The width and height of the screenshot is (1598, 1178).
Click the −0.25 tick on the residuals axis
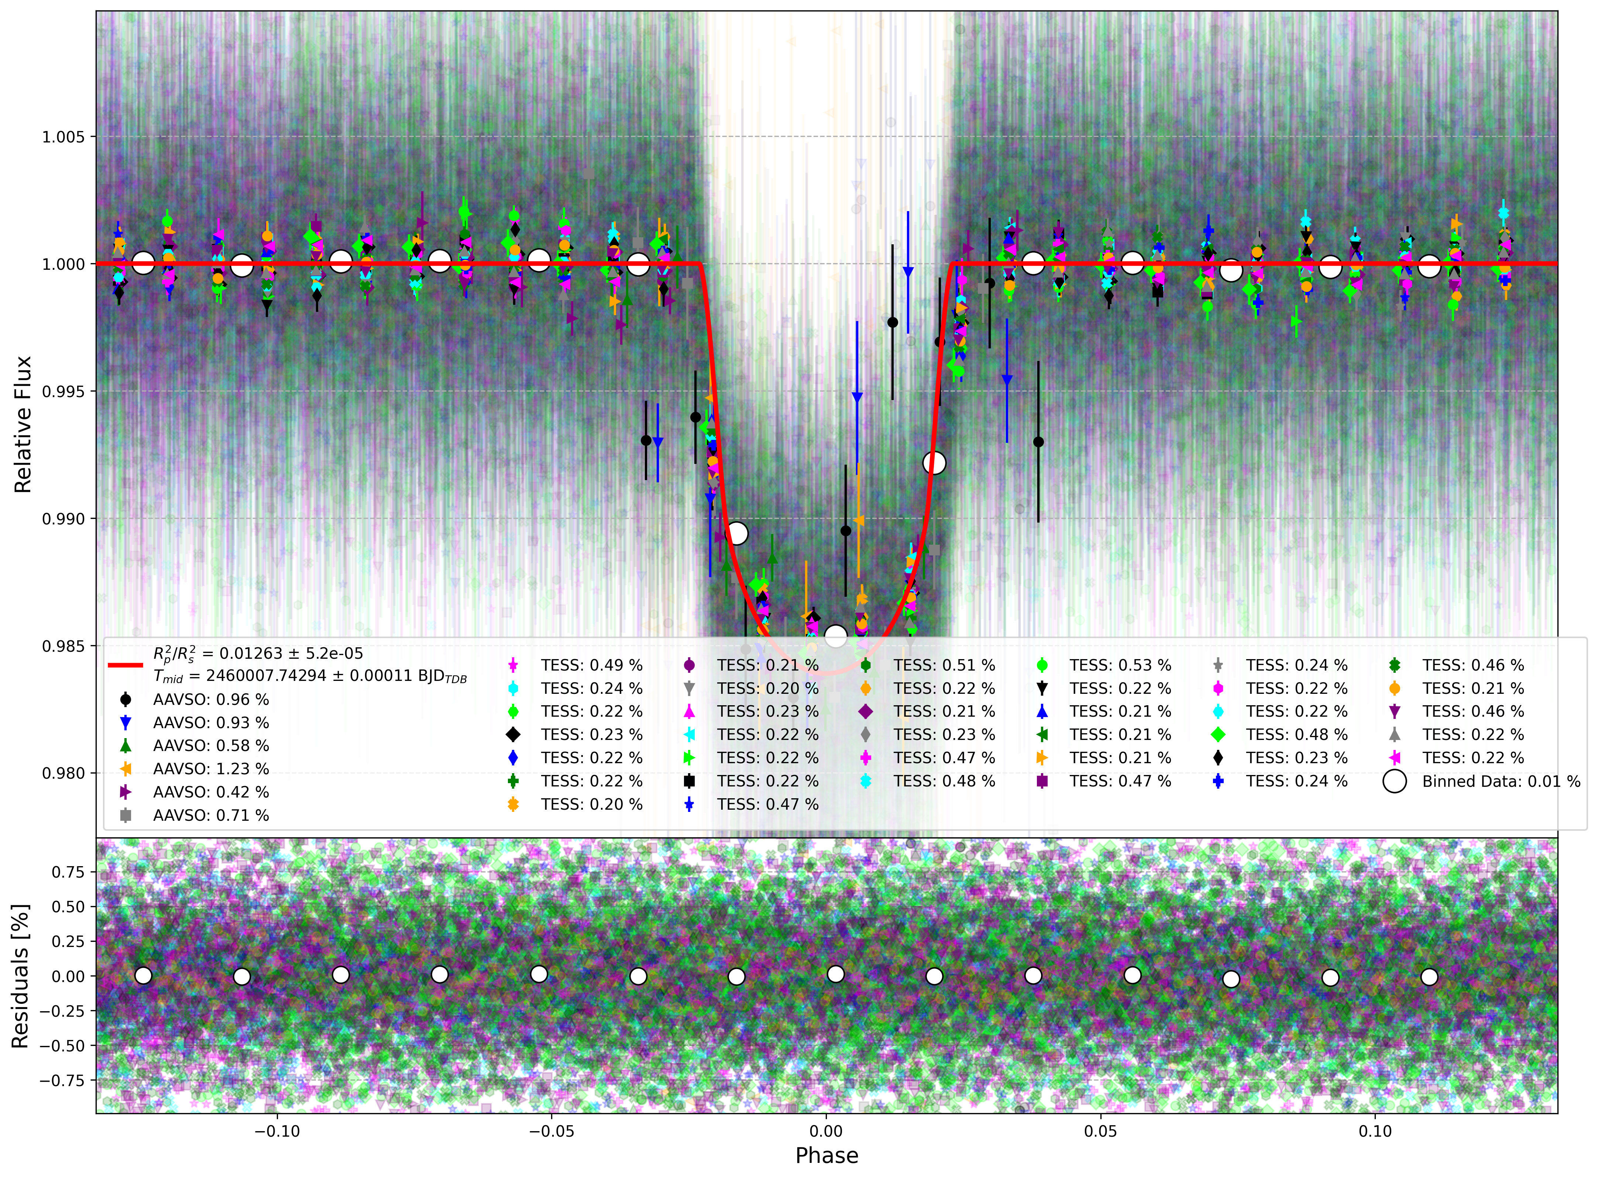pos(62,1011)
